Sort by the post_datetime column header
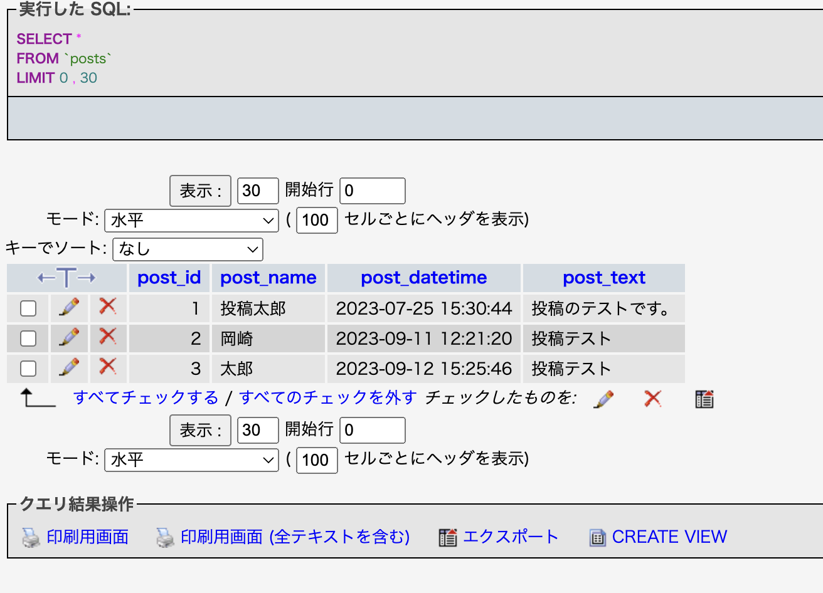 [423, 278]
